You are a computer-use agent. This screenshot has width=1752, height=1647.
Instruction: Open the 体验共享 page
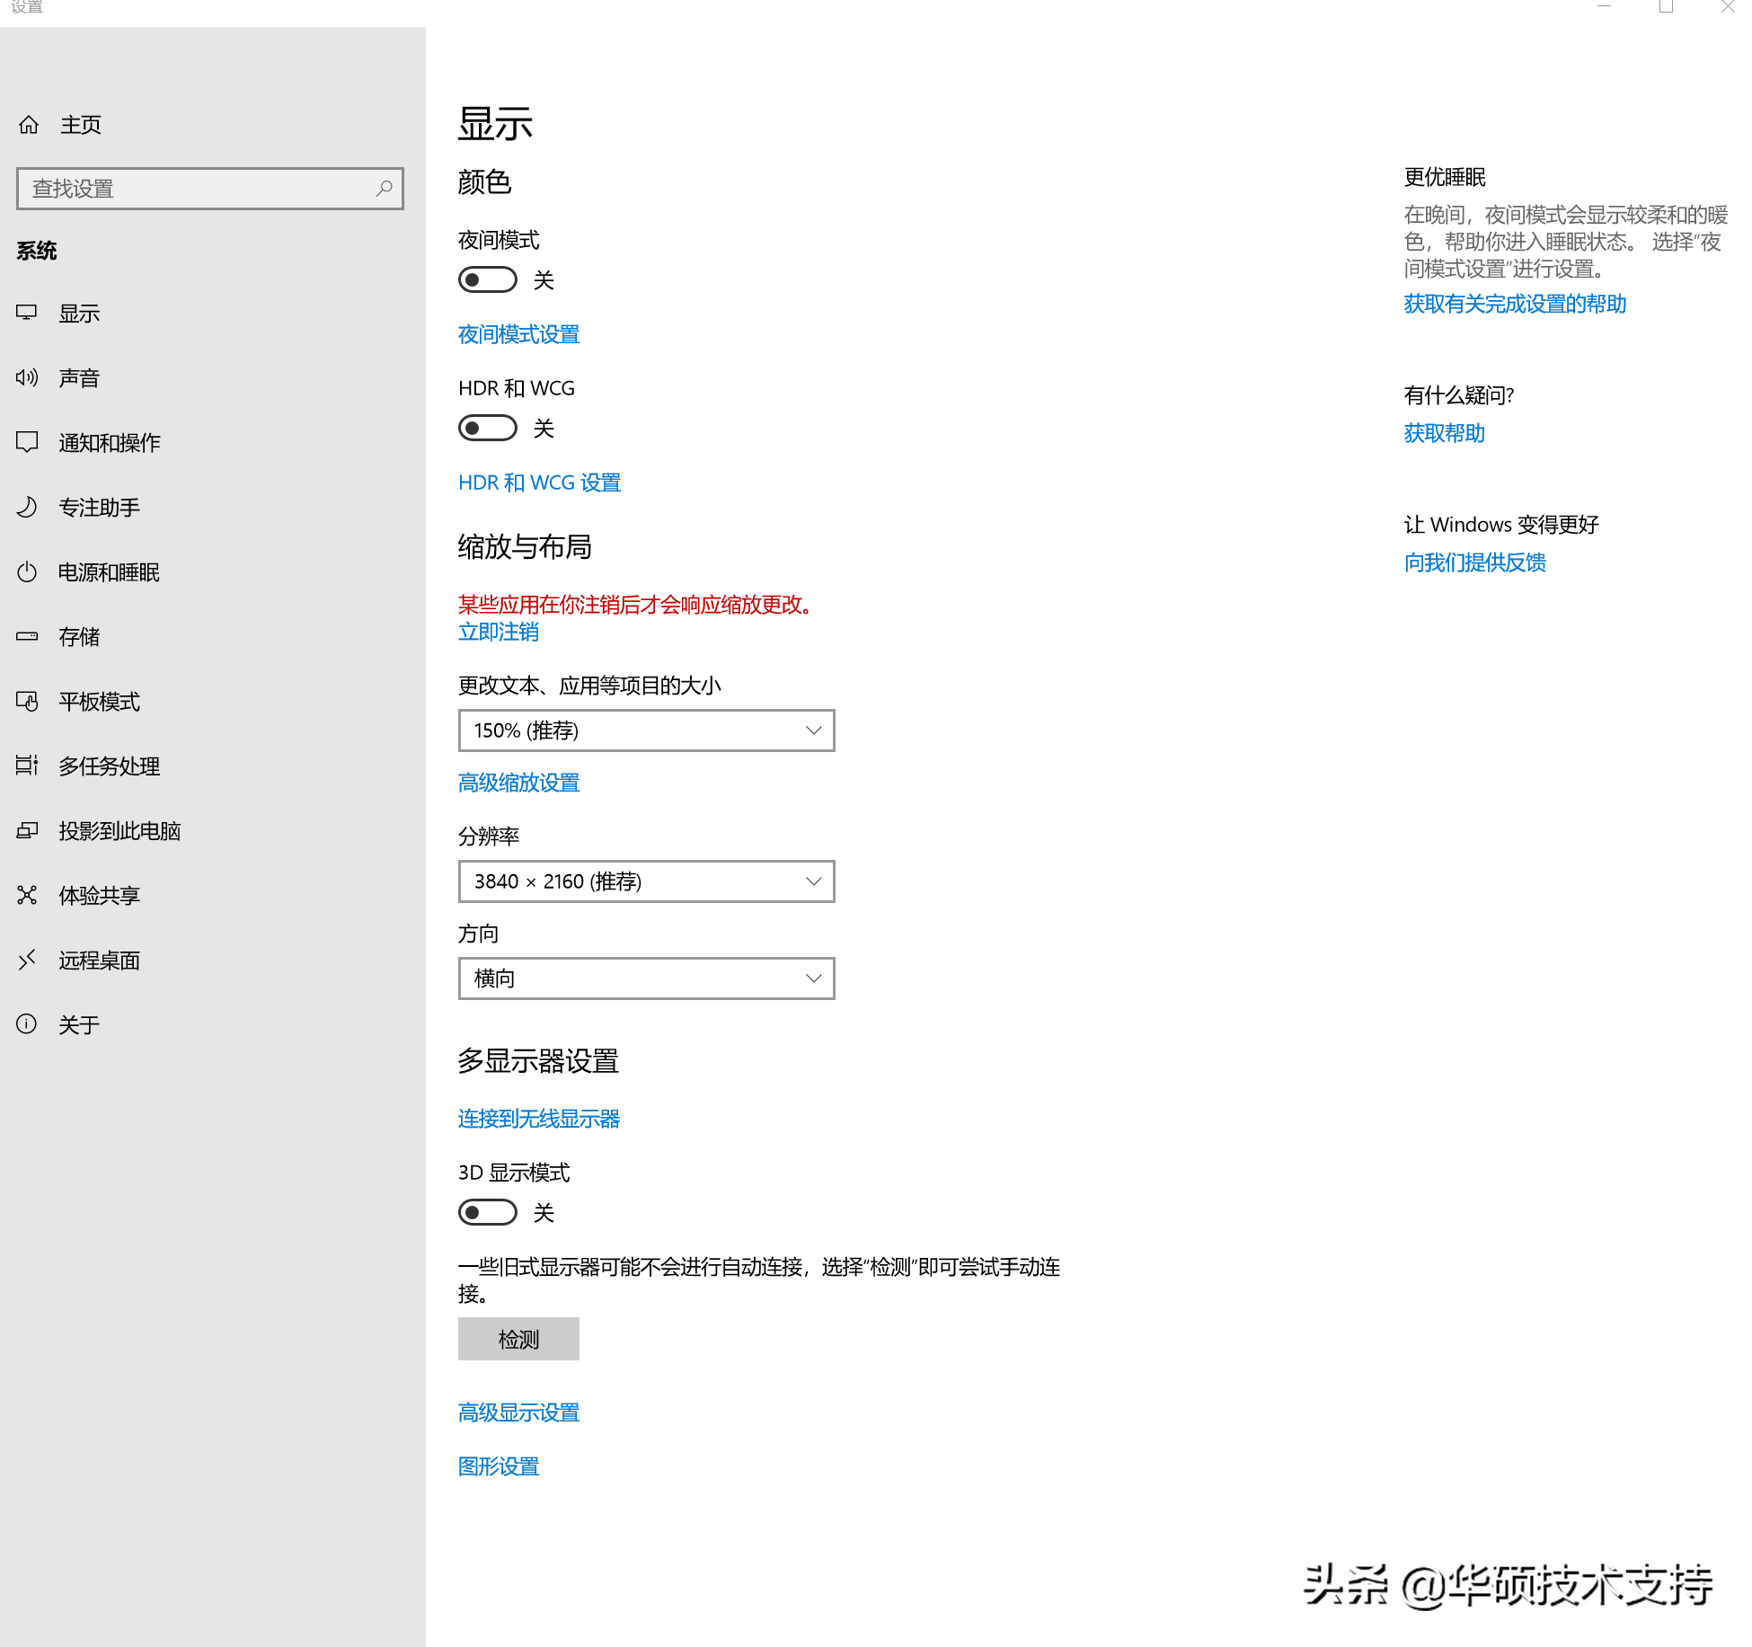[x=213, y=896]
